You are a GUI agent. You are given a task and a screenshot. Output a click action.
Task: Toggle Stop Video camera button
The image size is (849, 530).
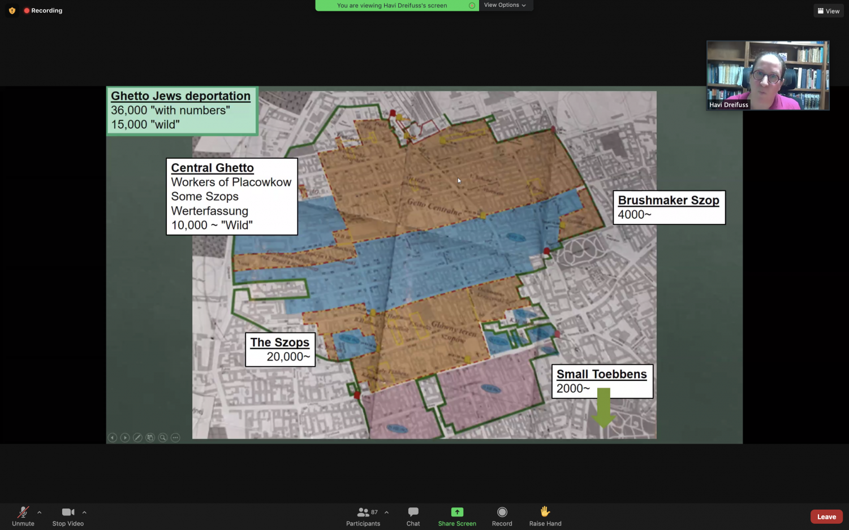(68, 516)
